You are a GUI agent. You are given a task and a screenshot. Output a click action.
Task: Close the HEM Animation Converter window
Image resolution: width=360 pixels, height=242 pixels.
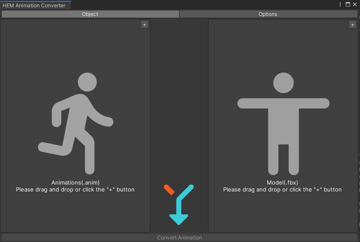pos(355,4)
